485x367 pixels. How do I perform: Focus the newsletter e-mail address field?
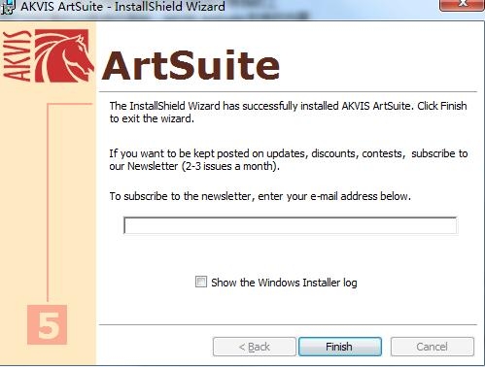tap(290, 225)
